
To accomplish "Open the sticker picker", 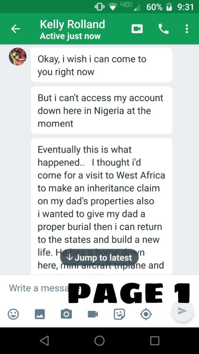I will (x=119, y=314).
